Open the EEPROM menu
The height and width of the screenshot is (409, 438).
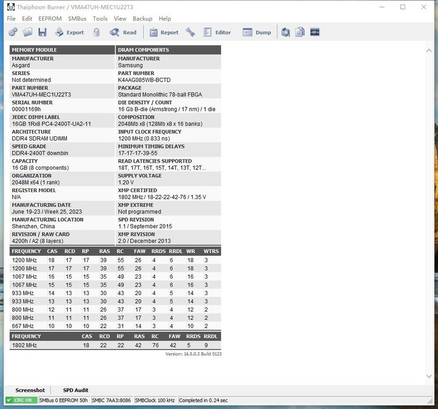coord(50,19)
